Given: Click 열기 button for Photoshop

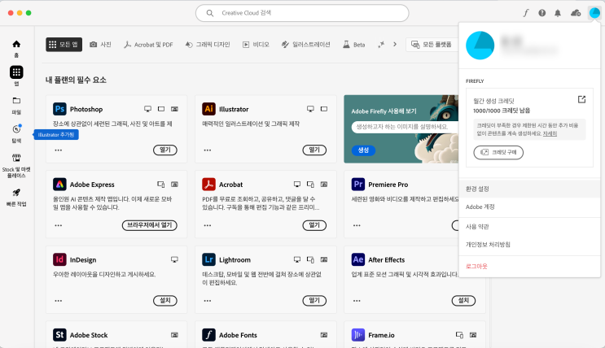Looking at the screenshot, I should (x=165, y=150).
